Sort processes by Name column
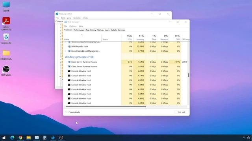 coord(82,38)
